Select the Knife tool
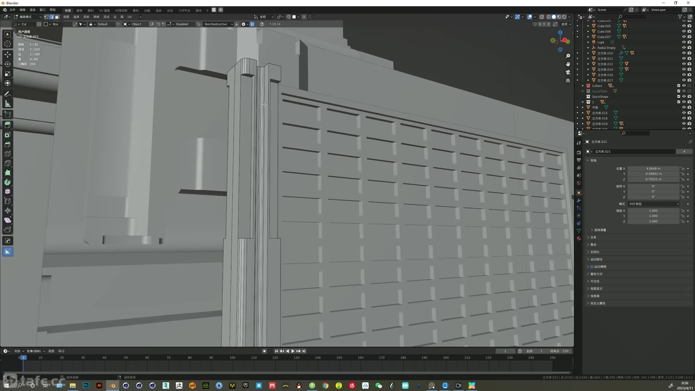This screenshot has width=695, height=391. point(8,163)
